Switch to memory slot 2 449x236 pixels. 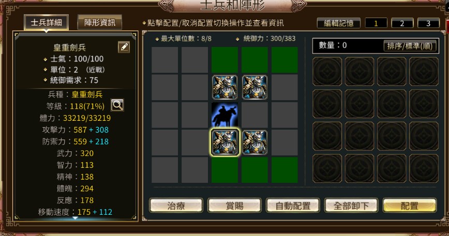pyautogui.click(x=402, y=23)
